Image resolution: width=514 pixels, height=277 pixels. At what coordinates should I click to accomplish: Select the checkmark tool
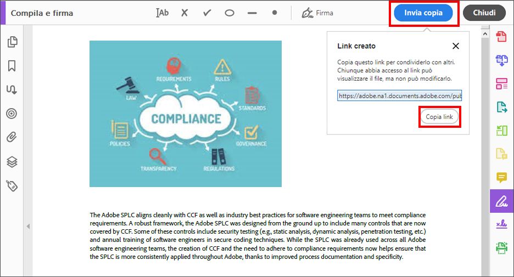tap(207, 13)
